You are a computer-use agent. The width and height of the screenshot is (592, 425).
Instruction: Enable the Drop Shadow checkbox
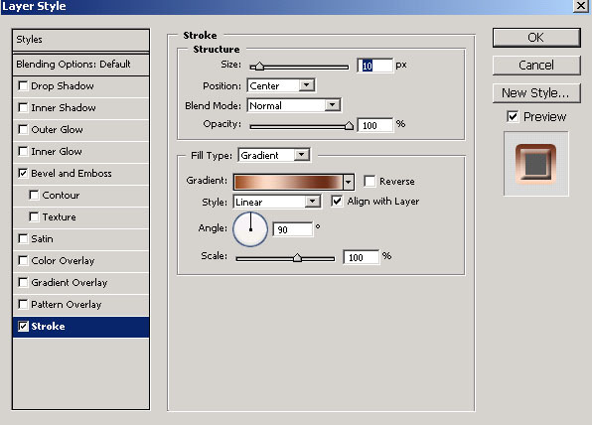click(23, 86)
